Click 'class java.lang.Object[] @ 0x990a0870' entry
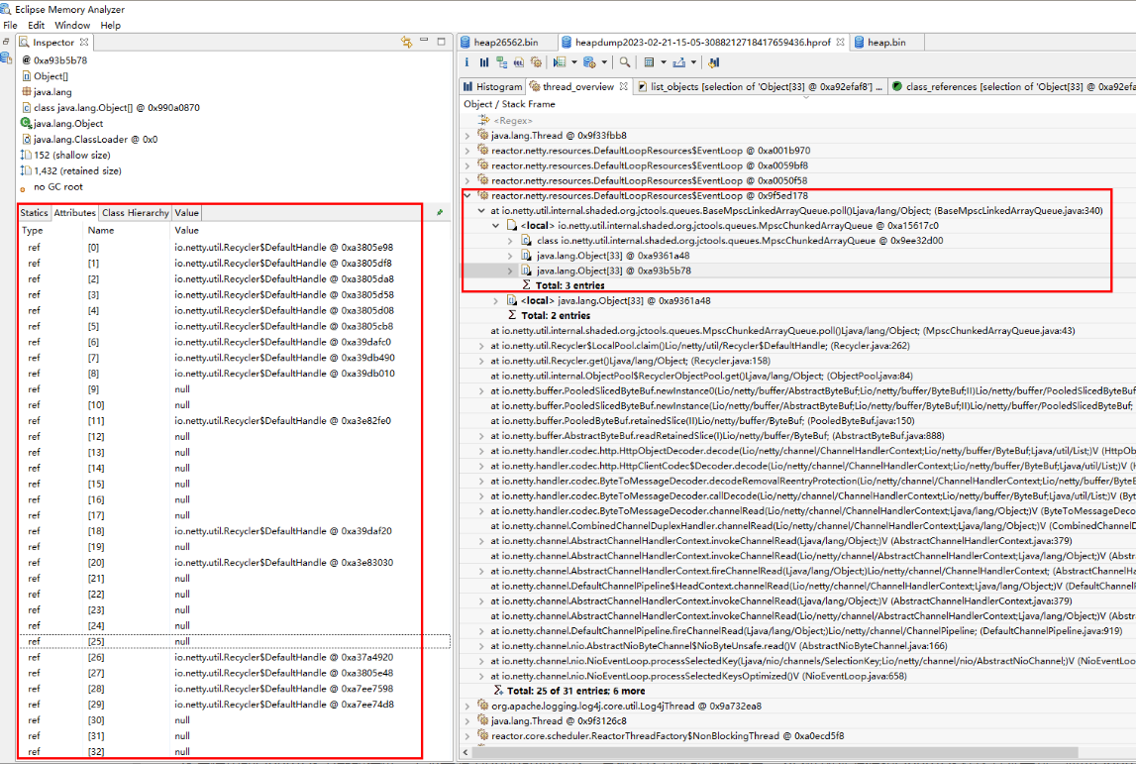This screenshot has width=1136, height=764. 117,107
